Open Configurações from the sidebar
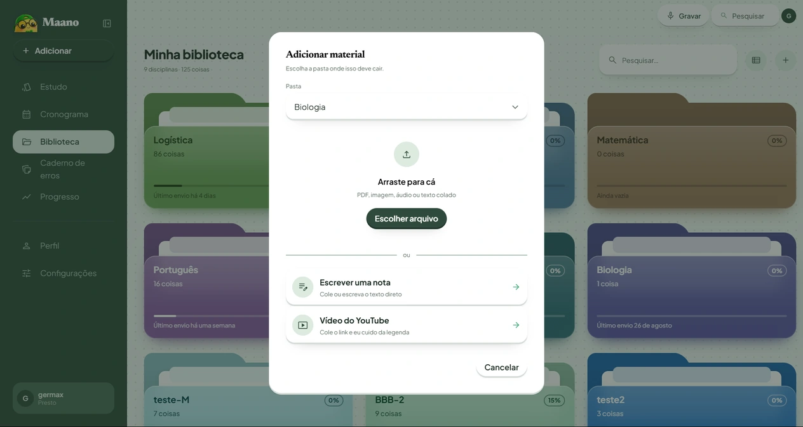The image size is (803, 427). click(64, 273)
